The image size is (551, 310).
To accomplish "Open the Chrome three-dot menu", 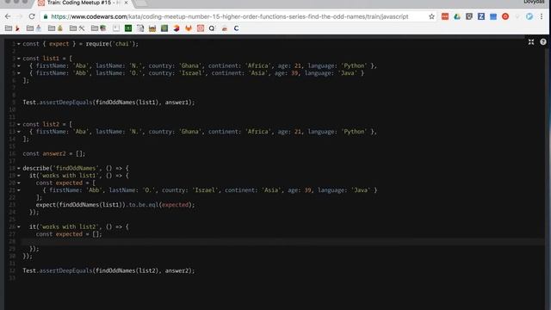I will 542,16.
